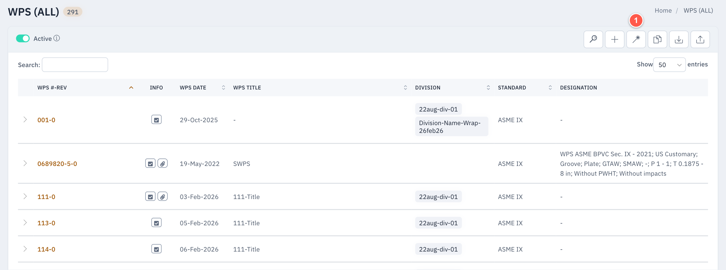Expand row 111-0 details
The width and height of the screenshot is (726, 270).
[x=25, y=196]
